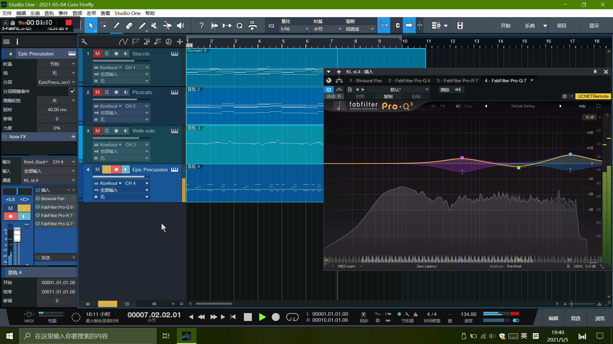
Task: Open plugin settings gear icon
Action: point(564,96)
